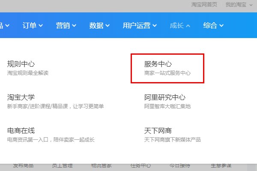The height and width of the screenshot is (171, 257).
Task: Click 生意参谋 shortcut at bottom
Action: pyautogui.click(x=221, y=165)
